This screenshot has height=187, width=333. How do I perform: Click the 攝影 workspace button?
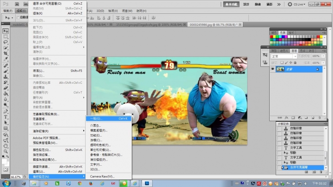[x=269, y=4]
